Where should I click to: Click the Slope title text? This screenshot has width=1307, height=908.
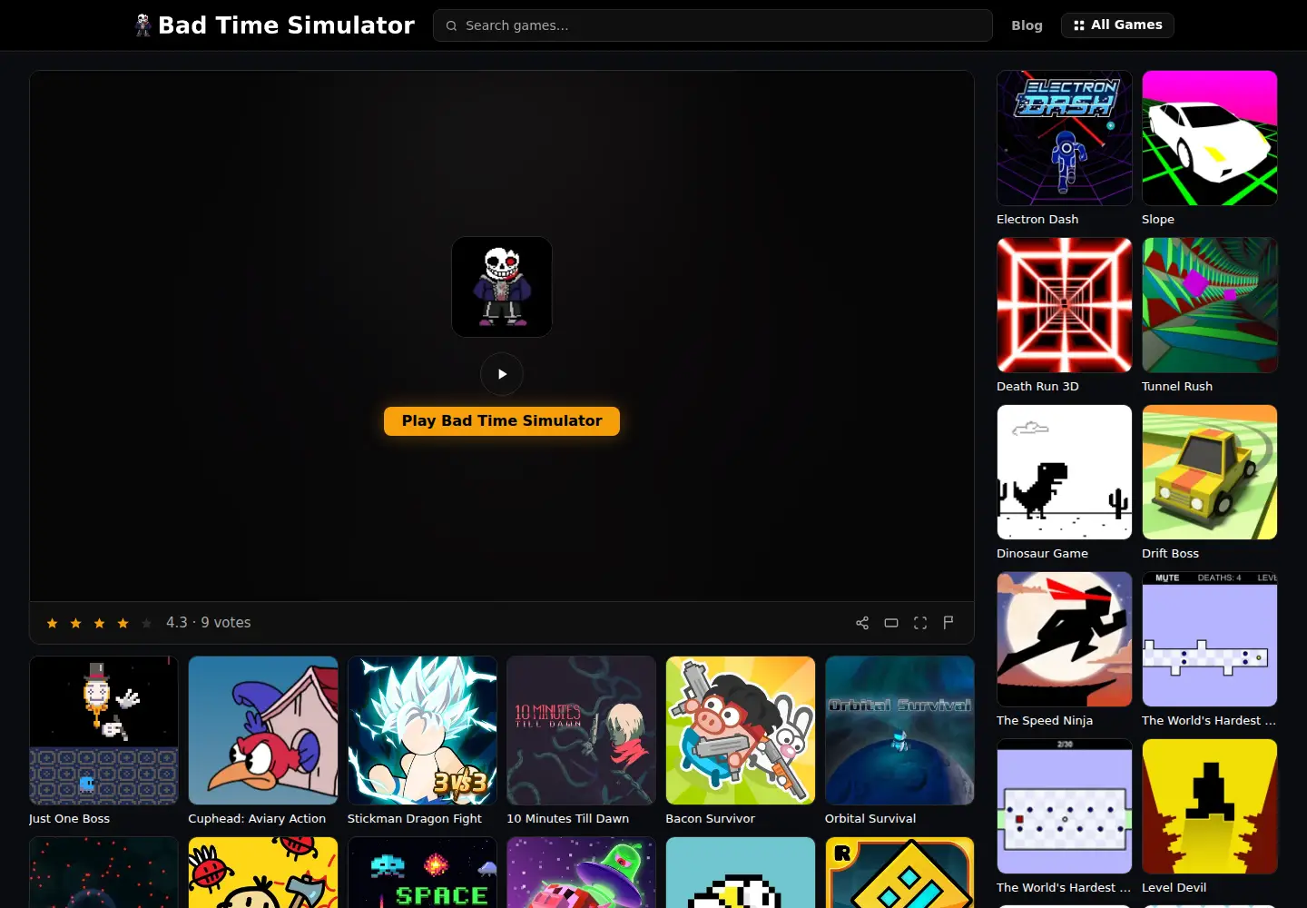(x=1158, y=220)
